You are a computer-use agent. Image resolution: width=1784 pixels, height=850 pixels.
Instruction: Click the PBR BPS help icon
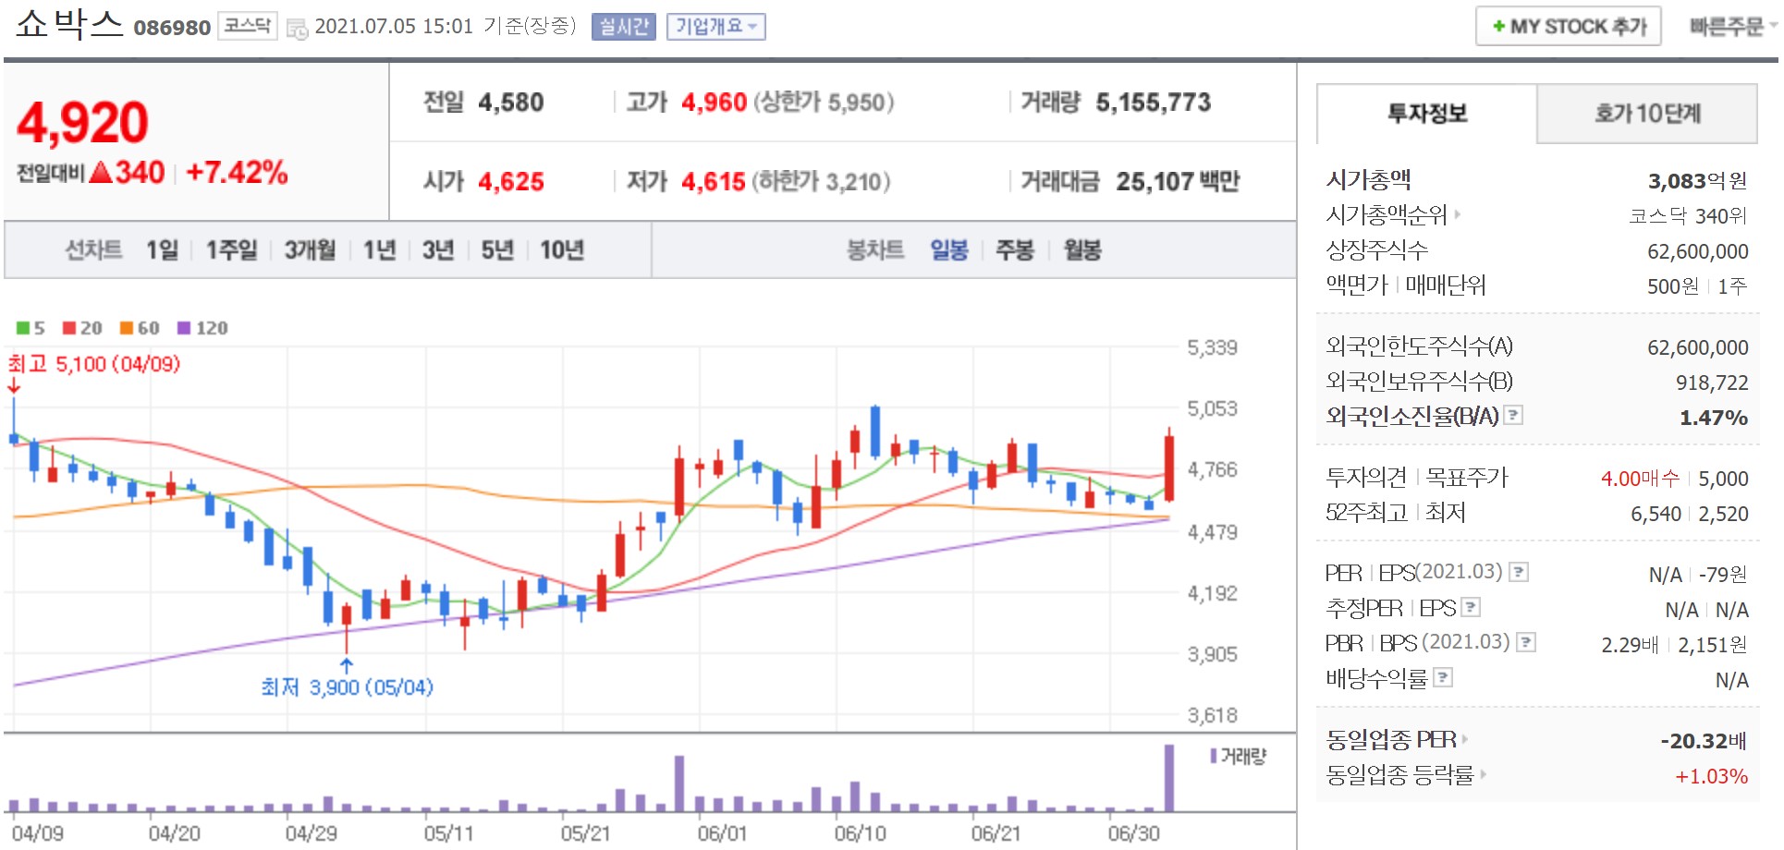pos(1527,641)
